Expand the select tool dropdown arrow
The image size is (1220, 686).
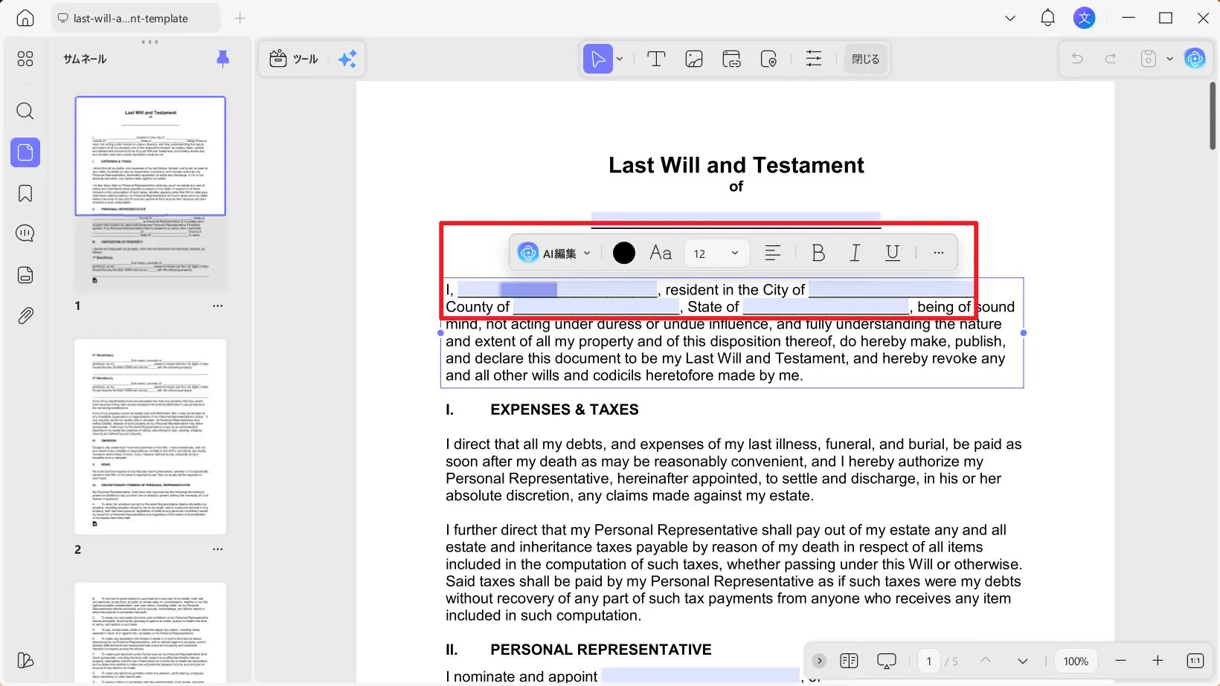pyautogui.click(x=620, y=59)
